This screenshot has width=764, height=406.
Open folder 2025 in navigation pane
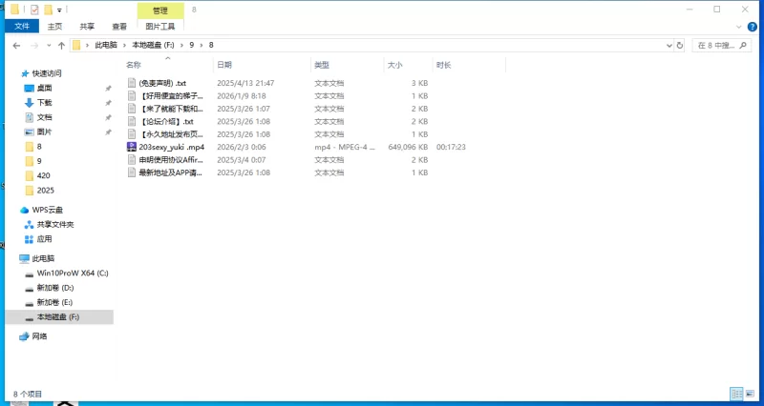[x=45, y=190]
